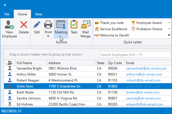Click the New Employee icon
This screenshot has height=114, width=172.
point(9,25)
